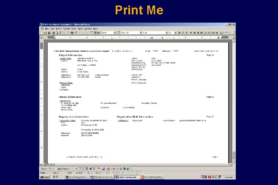Switch to Print-me Screen Sh taskbar button
The image size is (278, 185).
click(102, 177)
